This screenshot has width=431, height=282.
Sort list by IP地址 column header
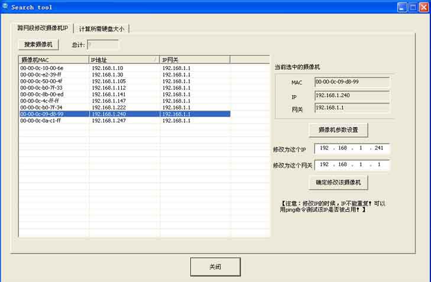(x=124, y=60)
